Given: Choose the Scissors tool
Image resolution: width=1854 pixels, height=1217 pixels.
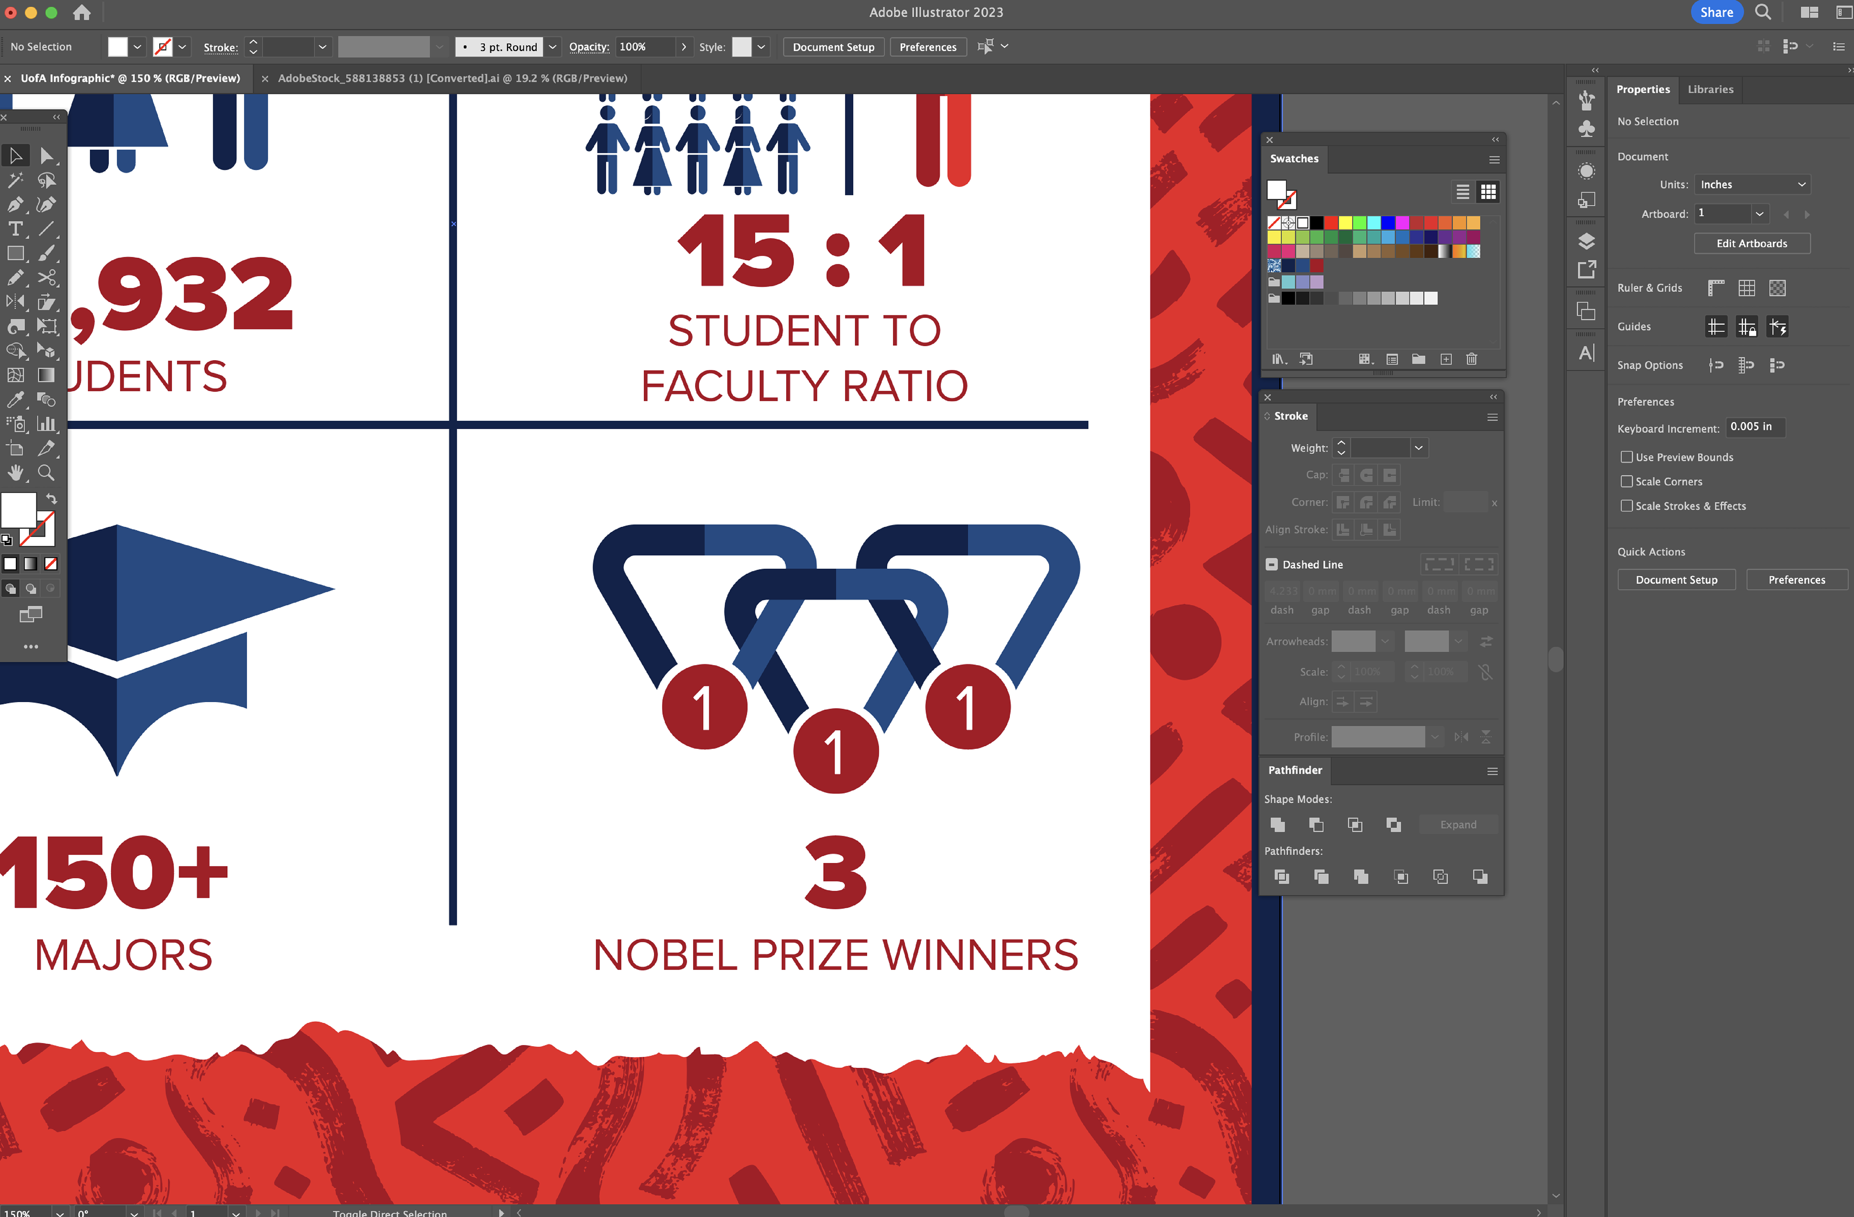Looking at the screenshot, I should coord(47,278).
